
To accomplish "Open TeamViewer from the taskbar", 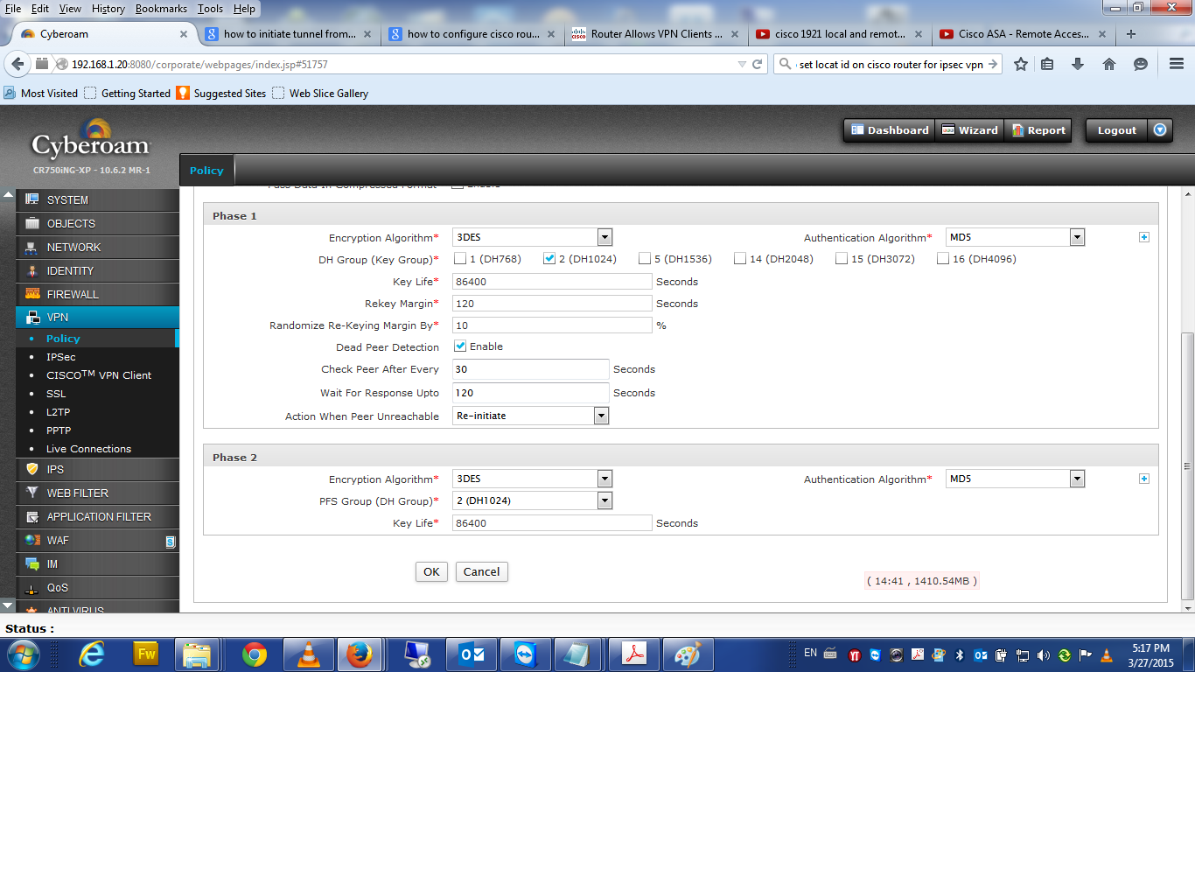I will click(525, 654).
